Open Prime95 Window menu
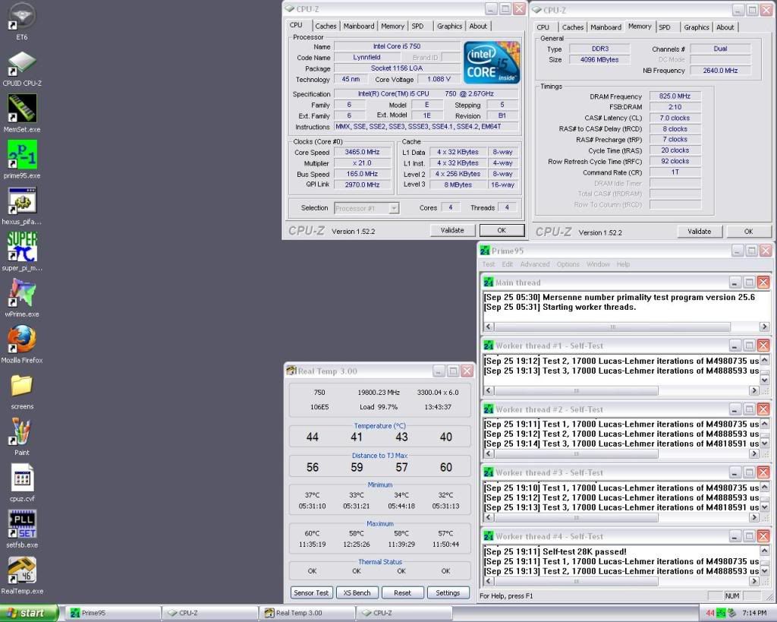 (x=598, y=264)
